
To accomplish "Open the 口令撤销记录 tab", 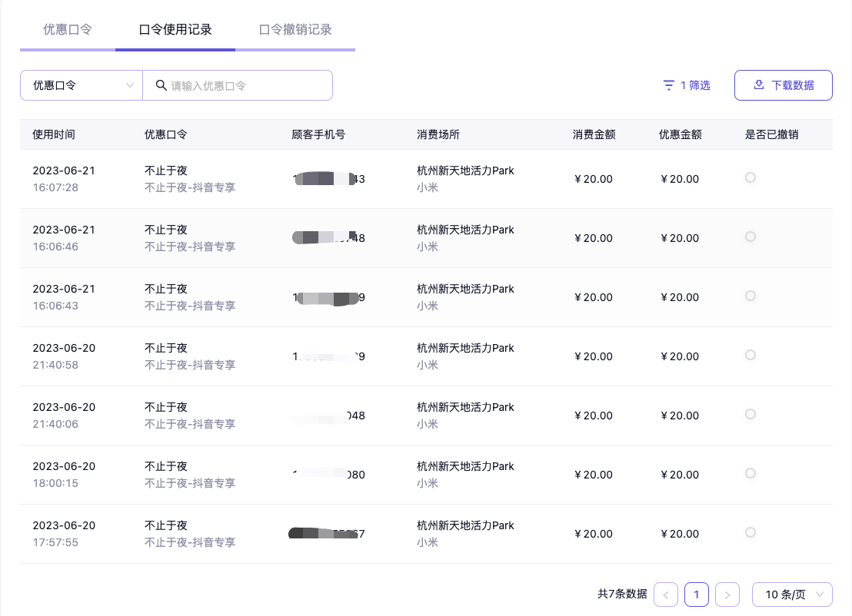I will pyautogui.click(x=295, y=30).
